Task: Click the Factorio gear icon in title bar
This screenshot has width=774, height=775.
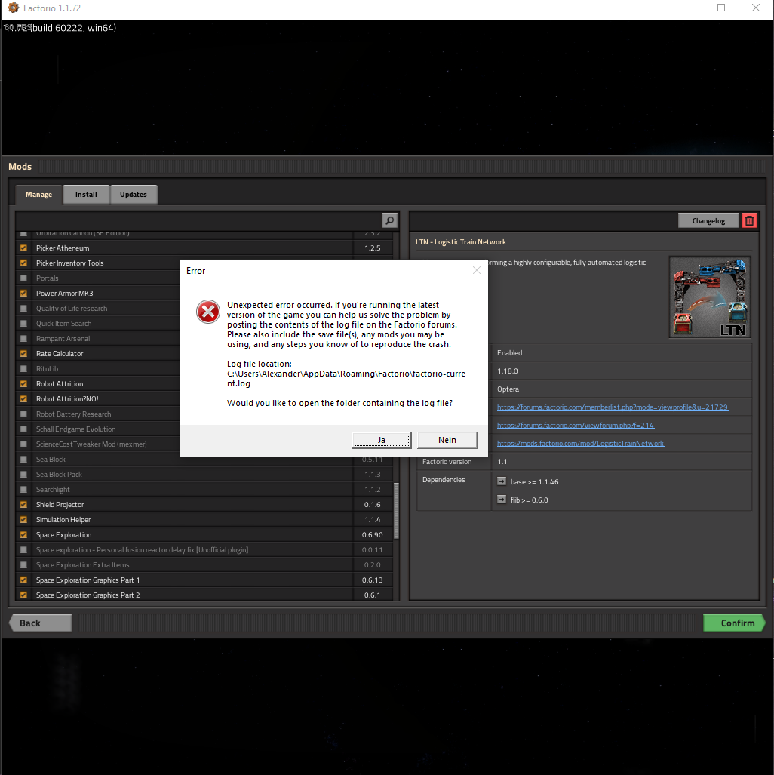Action: (14, 8)
